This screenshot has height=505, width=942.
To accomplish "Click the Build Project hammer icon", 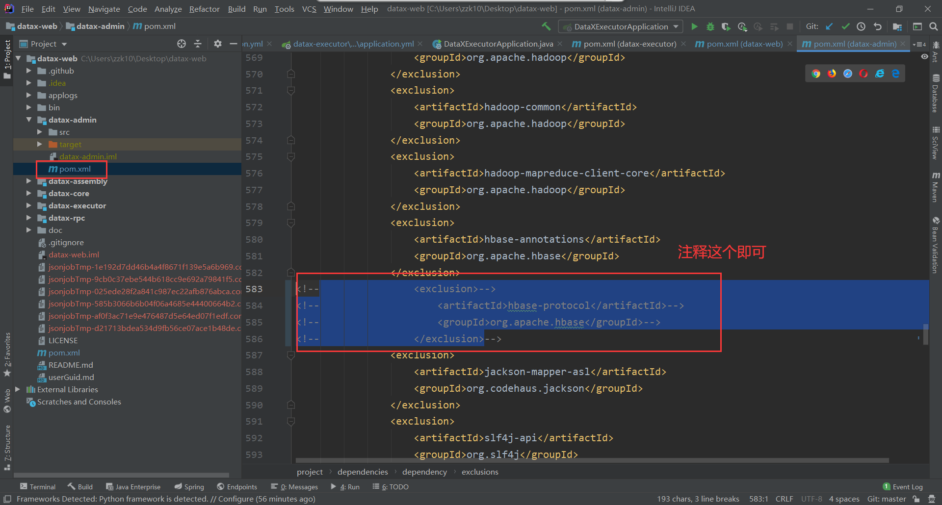I will pos(546,26).
